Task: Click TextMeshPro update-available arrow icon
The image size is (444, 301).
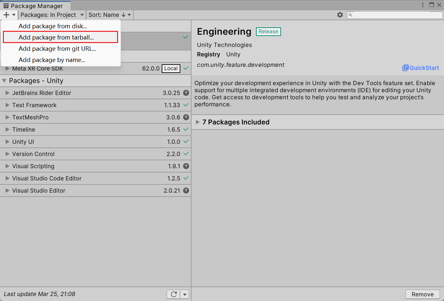Action: [186, 117]
